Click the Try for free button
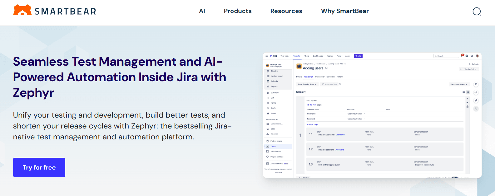Image resolution: width=495 pixels, height=196 pixels. (x=39, y=167)
